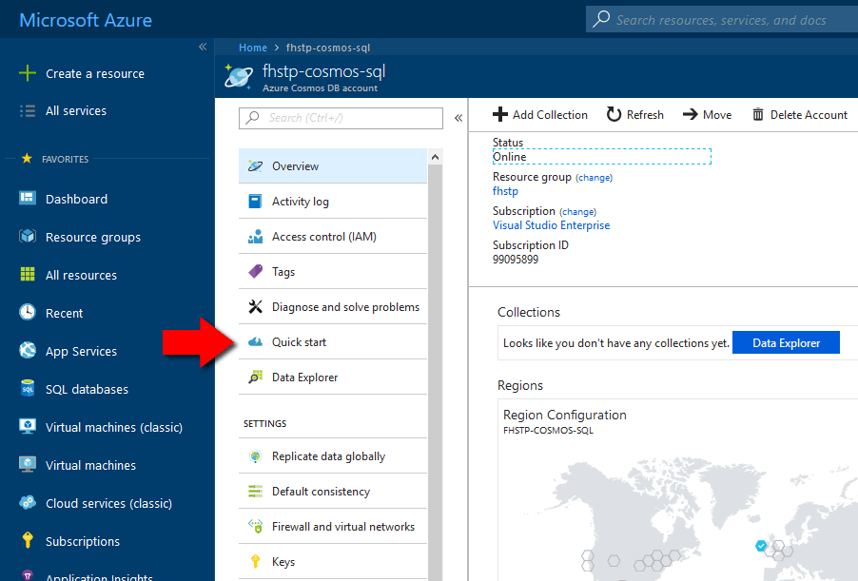Click the Access control (IAM) people icon

[255, 237]
